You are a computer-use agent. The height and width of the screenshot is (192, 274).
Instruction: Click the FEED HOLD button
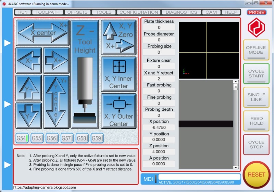click(x=256, y=121)
